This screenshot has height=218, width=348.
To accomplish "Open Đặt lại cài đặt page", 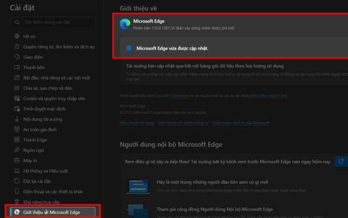I will pos(37,181).
